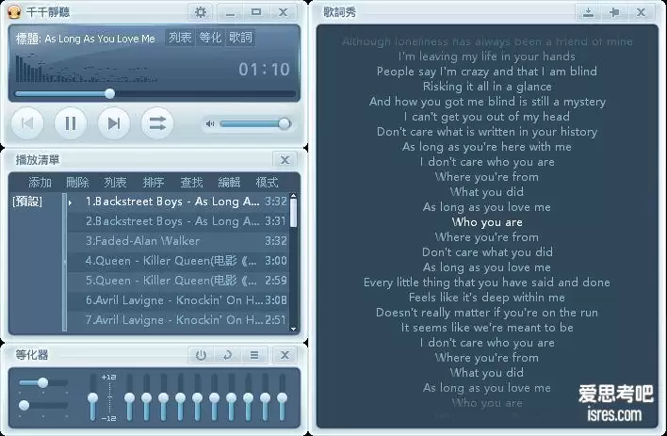Click lyric line 'I'm leaving my life in your hands'
Image resolution: width=667 pixels, height=436 pixels.
point(487,57)
